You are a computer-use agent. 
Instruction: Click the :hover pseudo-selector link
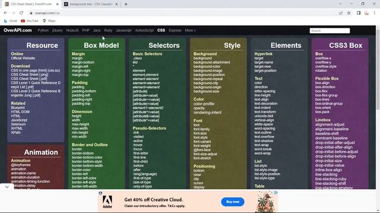pos(137,145)
